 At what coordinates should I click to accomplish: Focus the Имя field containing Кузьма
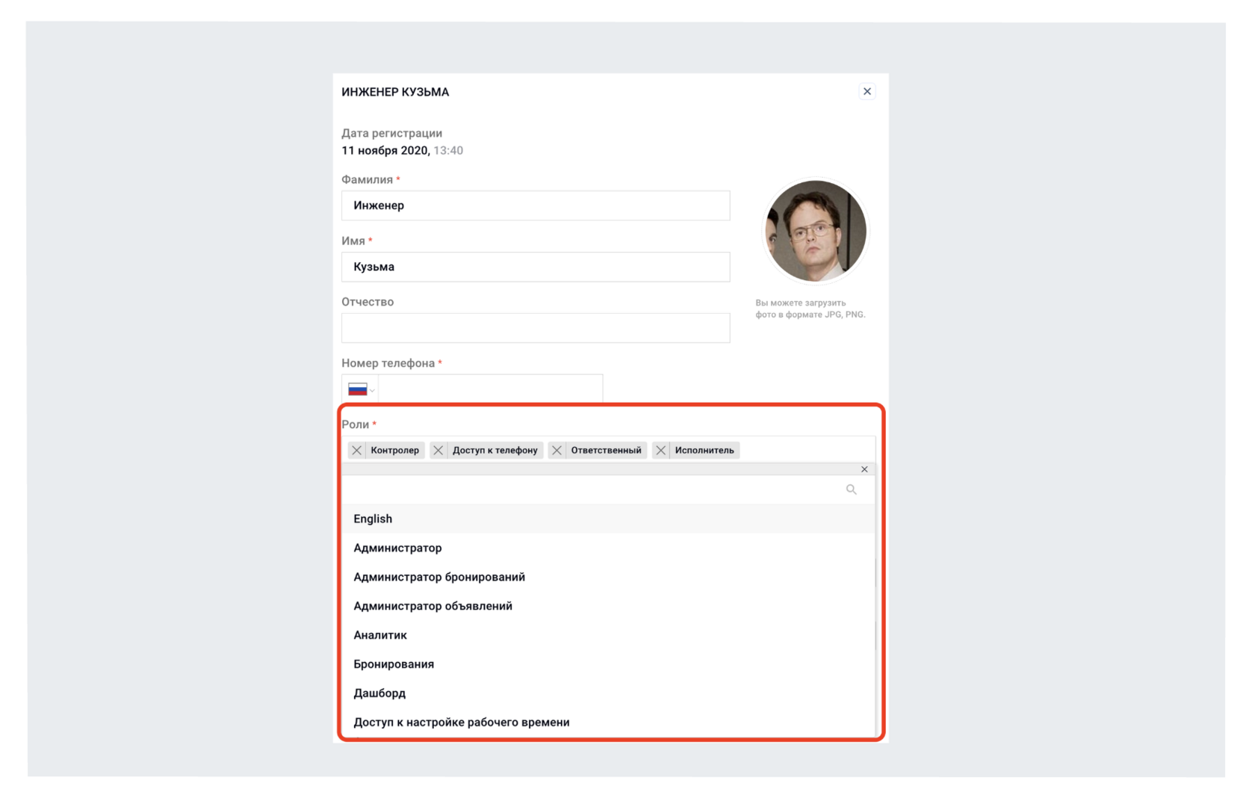pyautogui.click(x=536, y=267)
